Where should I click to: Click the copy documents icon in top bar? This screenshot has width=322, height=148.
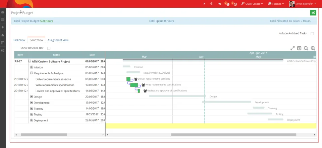coord(212,4)
